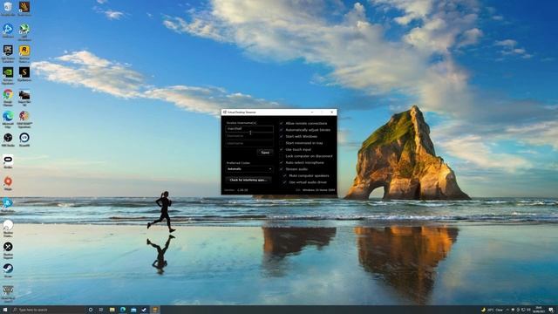Click the clock and date in taskbar
The image size is (558, 314).
(539, 310)
